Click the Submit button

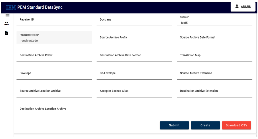(x=174, y=125)
